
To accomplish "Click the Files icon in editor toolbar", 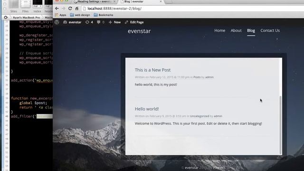I will pyautogui.click(x=25, y=6).
